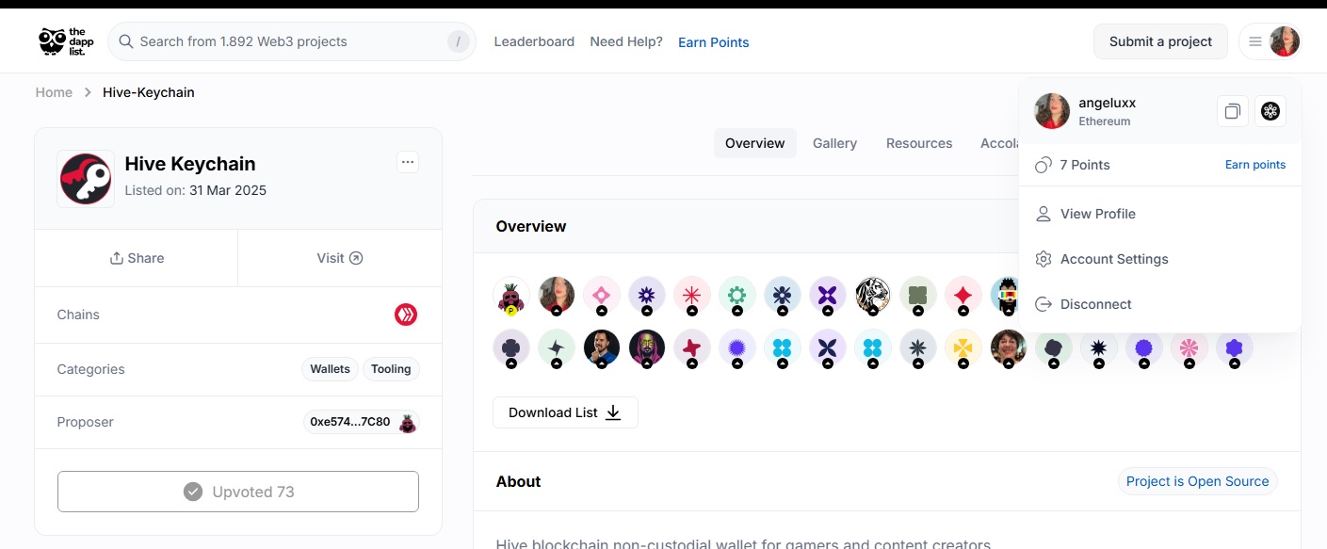Viewport: 1327px width, 549px height.
Task: Click the gray asterisk upvoter avatar
Action: click(918, 348)
